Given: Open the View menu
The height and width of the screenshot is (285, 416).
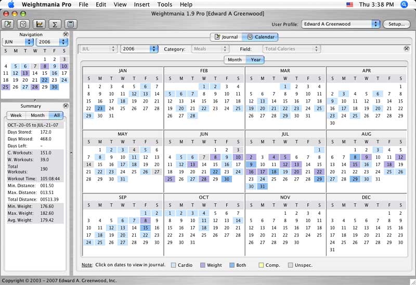Looking at the screenshot, I should coord(120,5).
